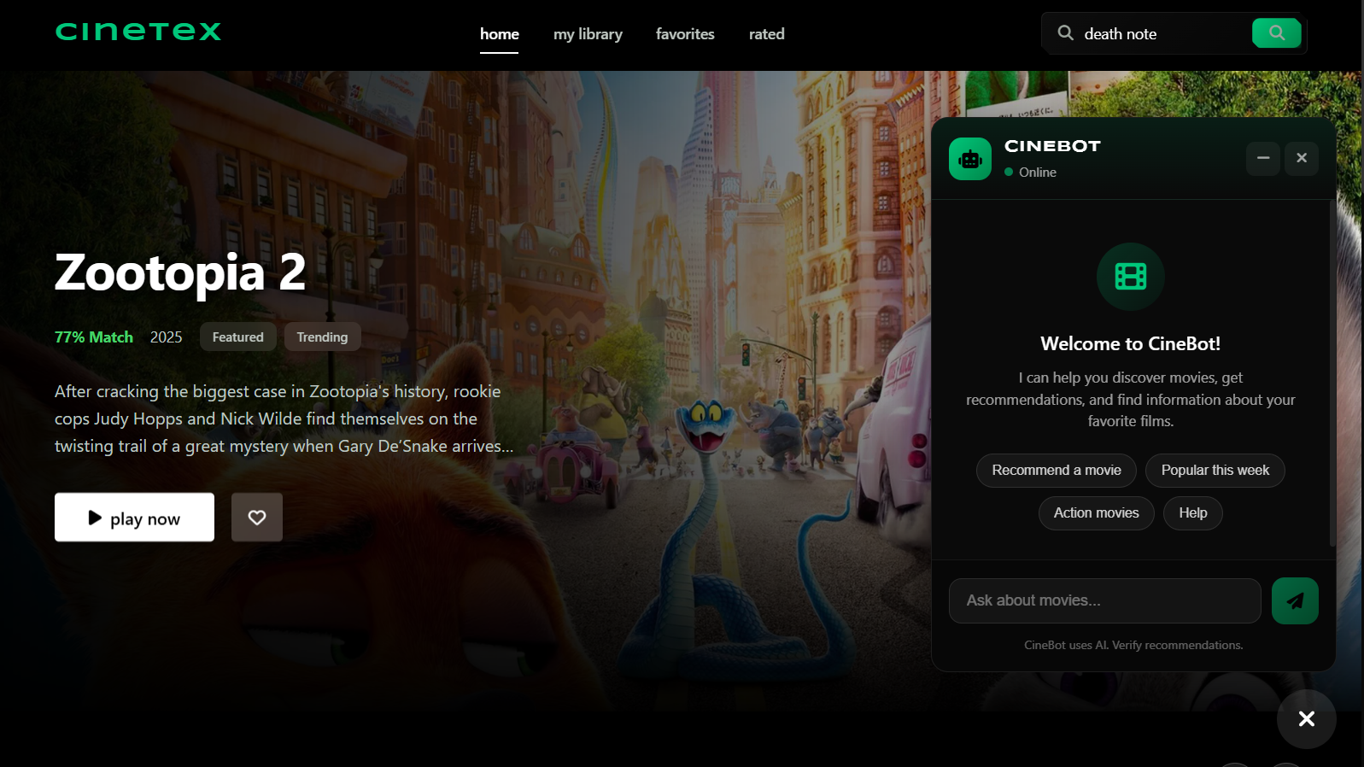Click the Zootopia 2 title

click(180, 272)
